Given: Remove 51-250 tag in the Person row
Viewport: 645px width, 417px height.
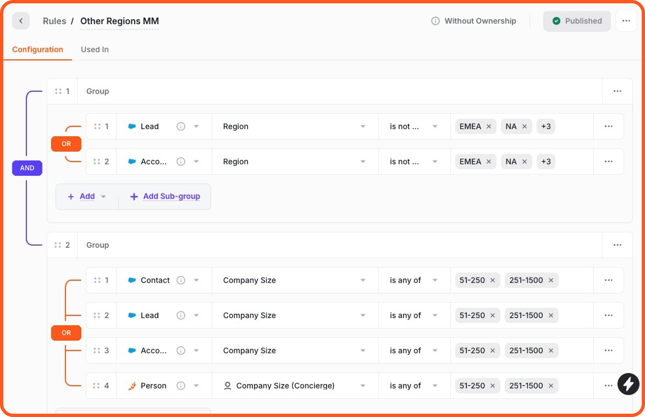Looking at the screenshot, I should click(492, 386).
